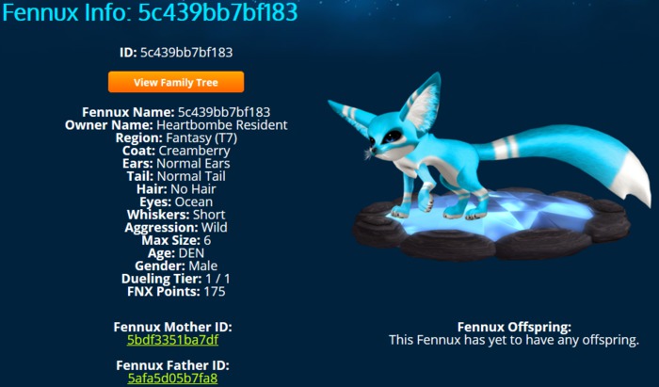This screenshot has width=659, height=387.
Task: Click the Fennux Offspring heading
Action: 514,327
